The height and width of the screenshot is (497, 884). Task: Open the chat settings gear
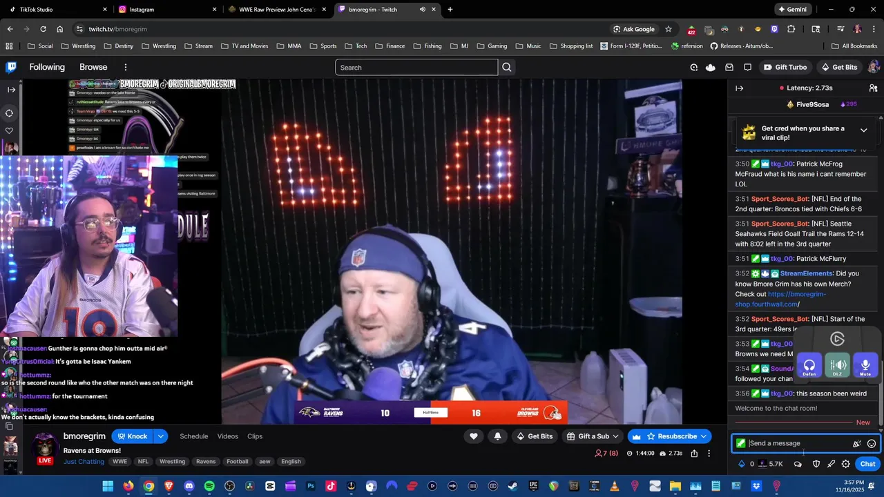[846, 464]
